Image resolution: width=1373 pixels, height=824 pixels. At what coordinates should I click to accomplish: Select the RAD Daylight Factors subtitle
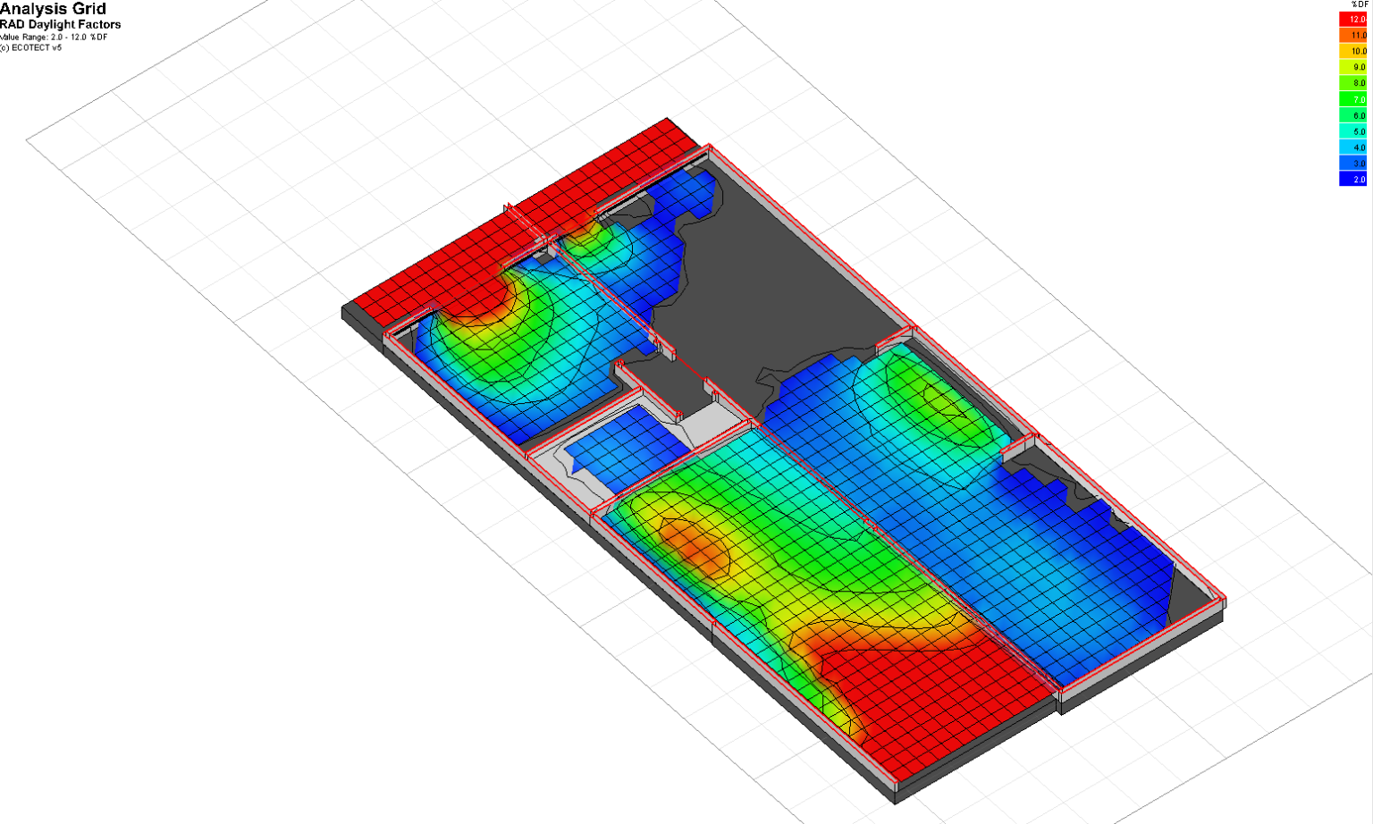coord(60,25)
